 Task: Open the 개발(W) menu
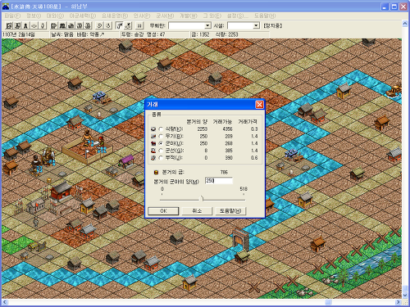188,16
